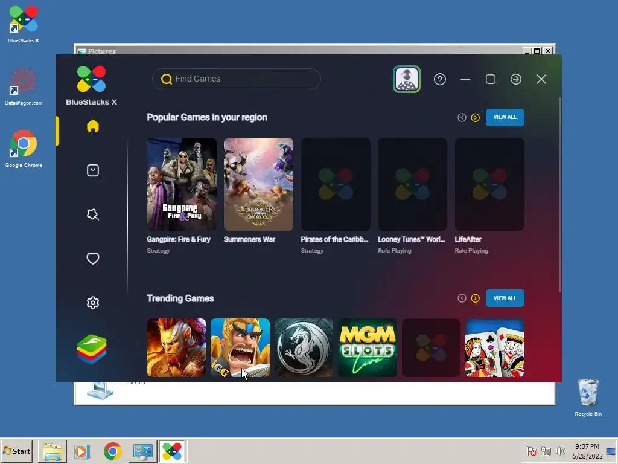Open the Home tab in sidebar
This screenshot has height=464, width=618.
(92, 126)
